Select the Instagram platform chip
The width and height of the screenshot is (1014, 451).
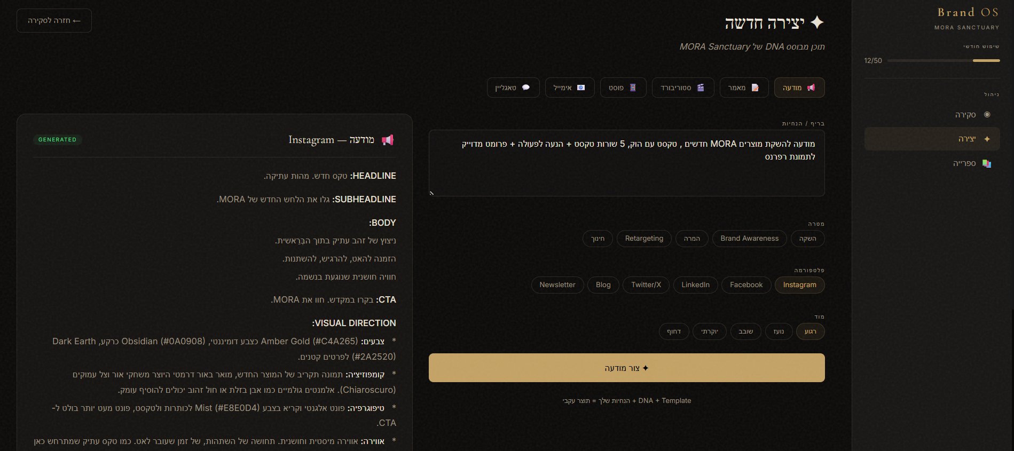799,285
